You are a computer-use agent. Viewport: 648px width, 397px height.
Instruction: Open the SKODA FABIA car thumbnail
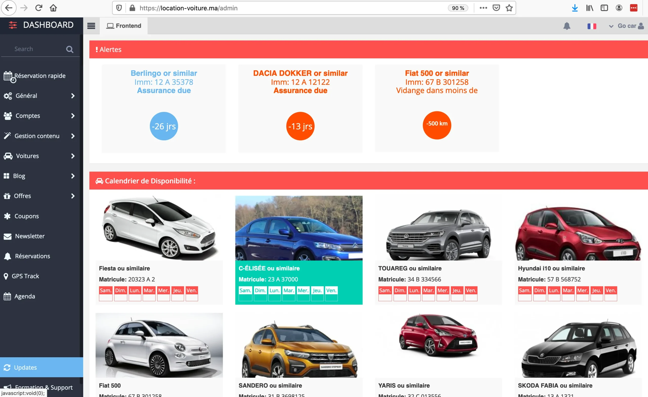point(578,345)
